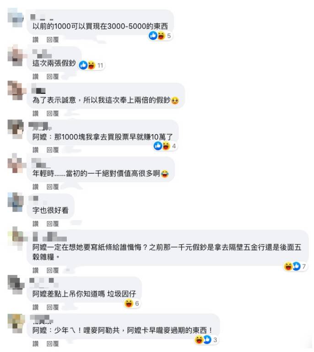
Task: Open profile avatar beside 字也很好看 comment
Action: [15, 202]
